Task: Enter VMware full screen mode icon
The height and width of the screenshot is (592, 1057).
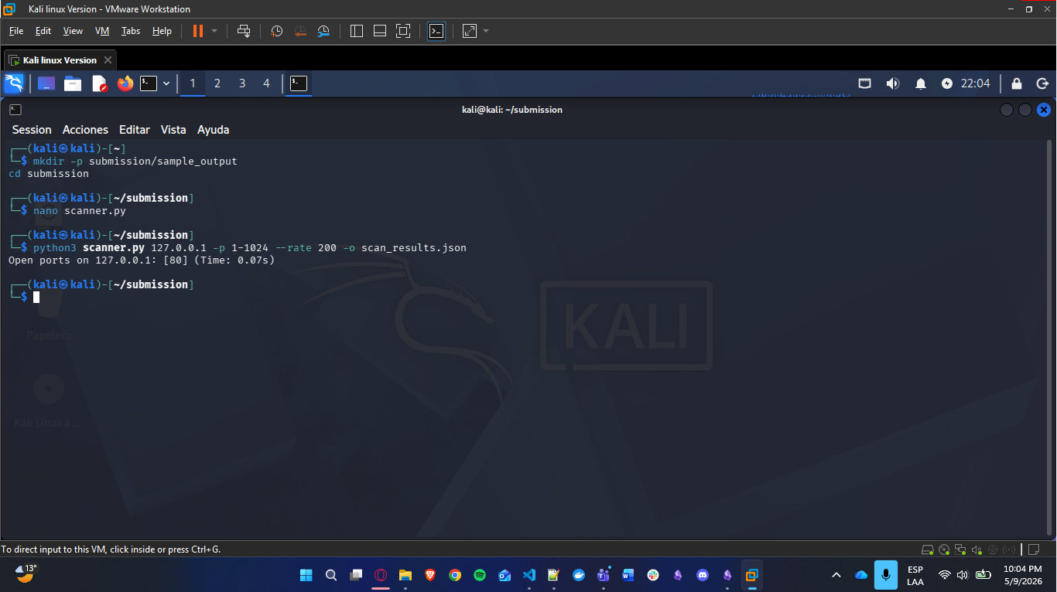Action: (403, 31)
